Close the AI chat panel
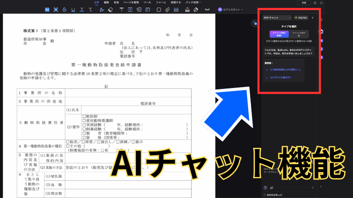353x198 pixels. 313,18
